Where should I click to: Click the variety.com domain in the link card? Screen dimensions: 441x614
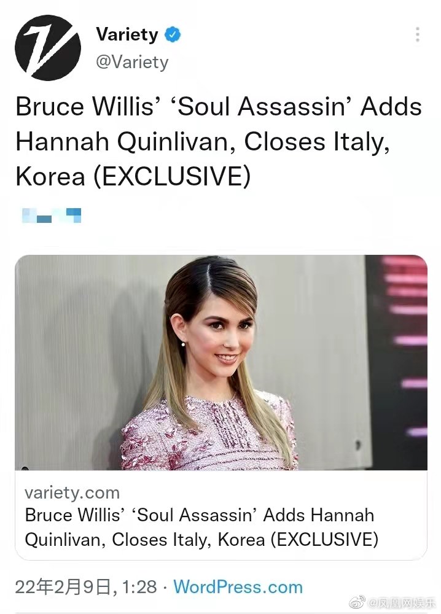coord(72,492)
